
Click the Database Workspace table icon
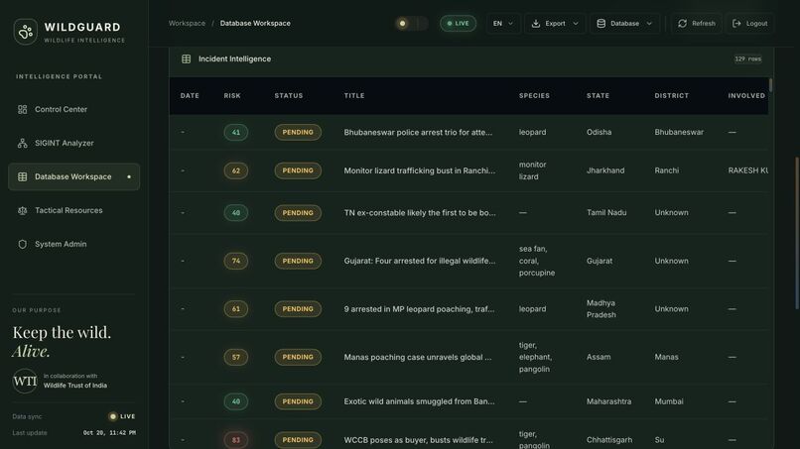pos(23,176)
